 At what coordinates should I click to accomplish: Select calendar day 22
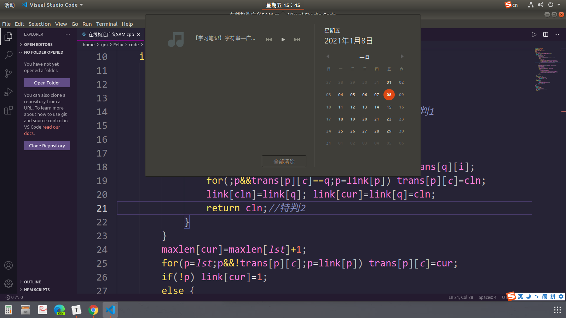click(x=389, y=119)
